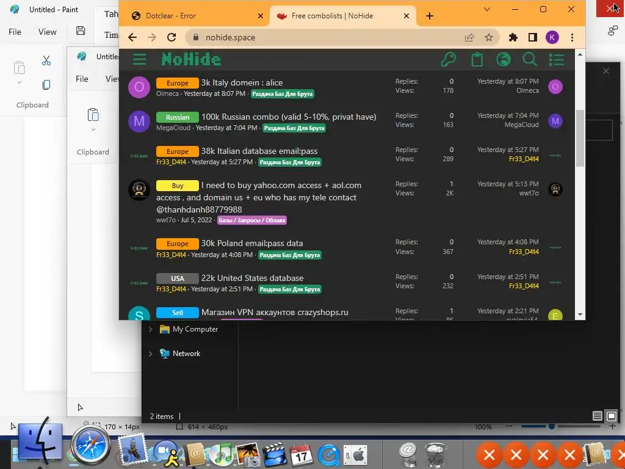Screen dimensions: 625x469
Task: Click the Save icon in back Paint window
Action: coord(81,31)
